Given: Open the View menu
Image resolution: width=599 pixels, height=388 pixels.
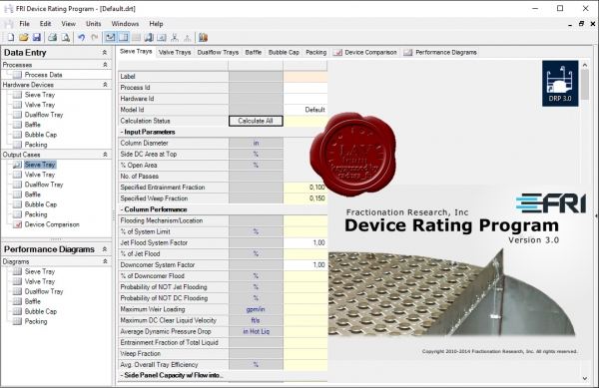Looking at the screenshot, I should coord(68,24).
